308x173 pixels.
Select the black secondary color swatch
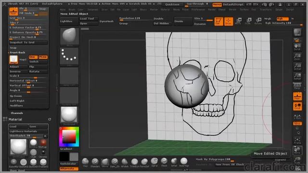click(x=64, y=157)
